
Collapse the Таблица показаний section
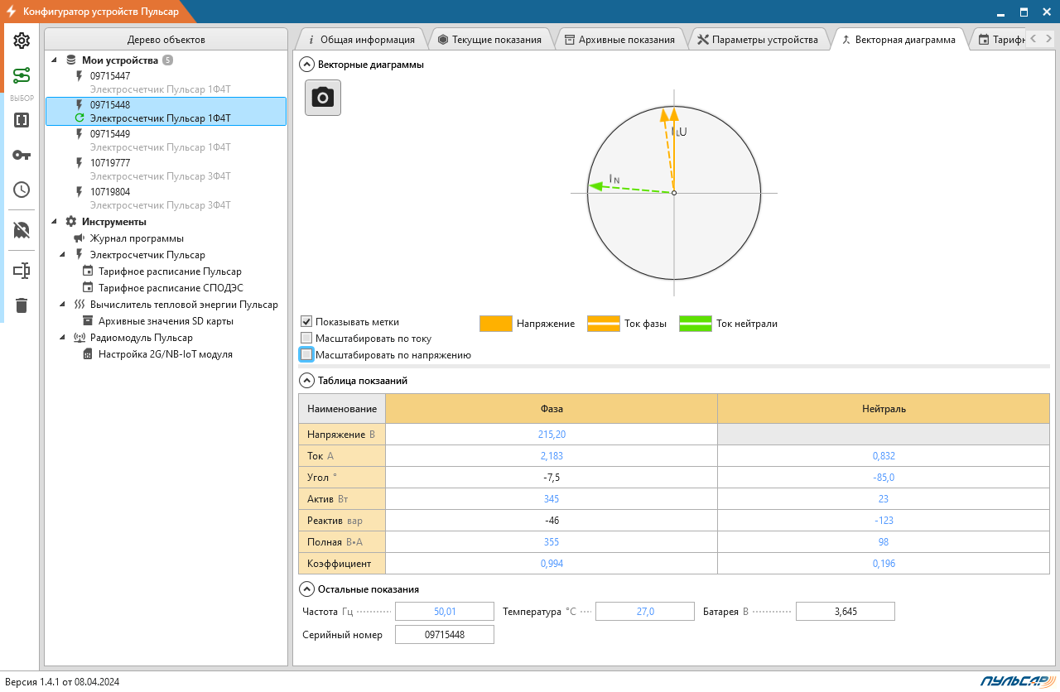coord(306,381)
